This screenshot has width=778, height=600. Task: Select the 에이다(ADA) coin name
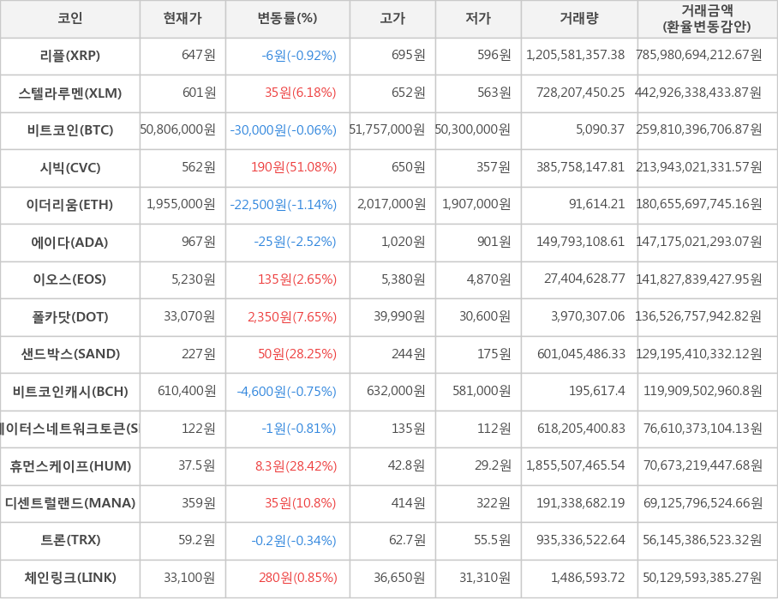pyautogui.click(x=70, y=243)
